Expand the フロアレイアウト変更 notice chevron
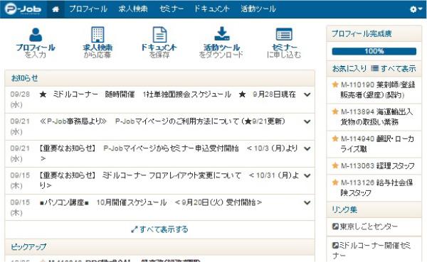 pos(307,175)
